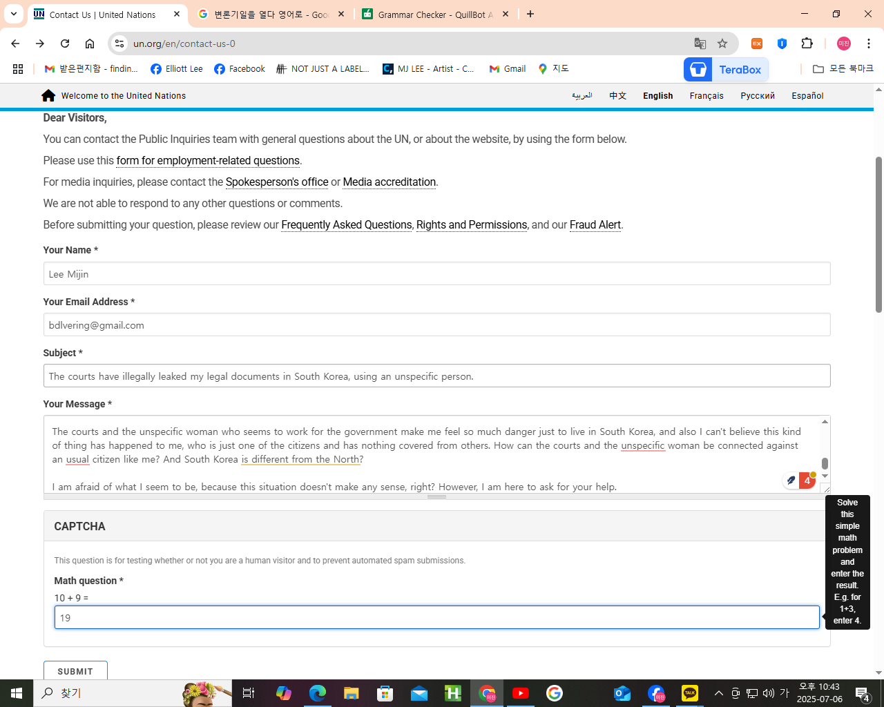Viewport: 884px width, 707px height.
Task: Click the Your Email Address field
Action: (436, 325)
